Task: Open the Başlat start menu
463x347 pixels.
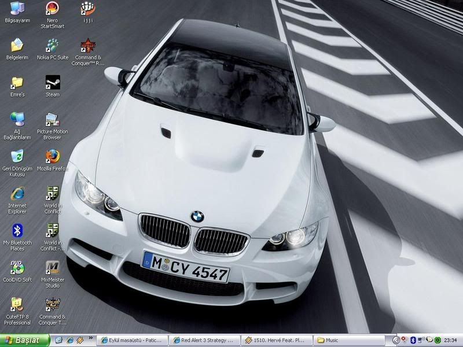Action: pos(24,340)
